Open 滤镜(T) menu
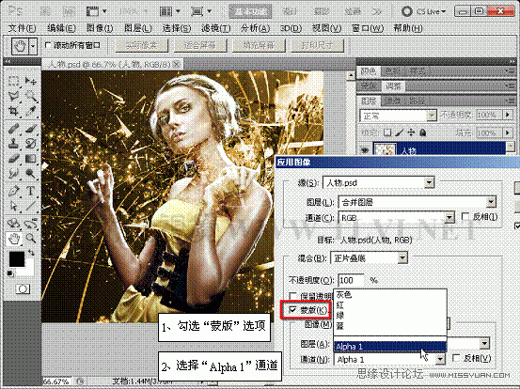The height and width of the screenshot is (389, 520). pos(216,28)
